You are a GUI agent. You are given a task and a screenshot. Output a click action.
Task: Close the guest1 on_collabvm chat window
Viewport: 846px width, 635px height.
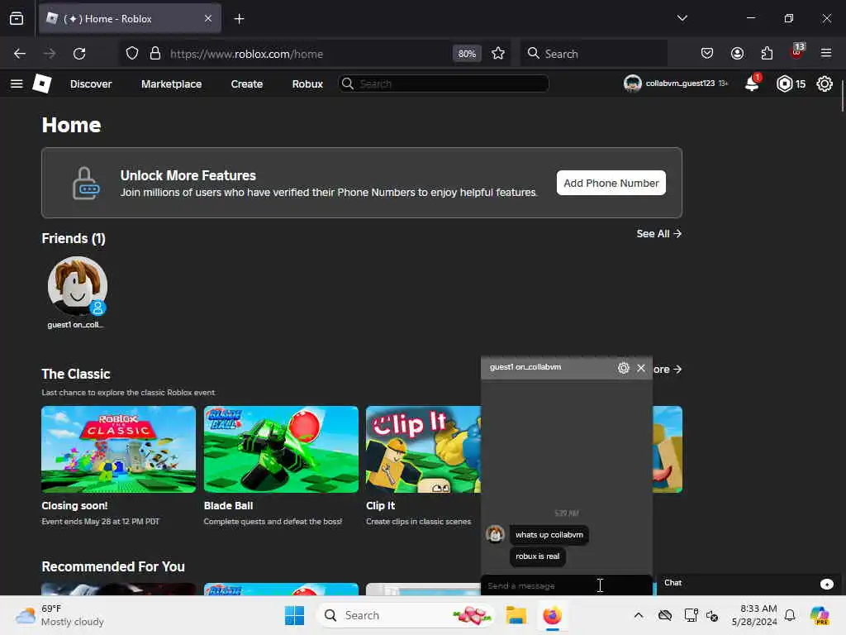641,368
